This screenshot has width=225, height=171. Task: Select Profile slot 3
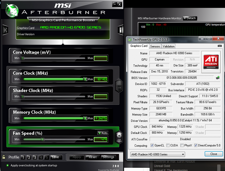pos(35,157)
